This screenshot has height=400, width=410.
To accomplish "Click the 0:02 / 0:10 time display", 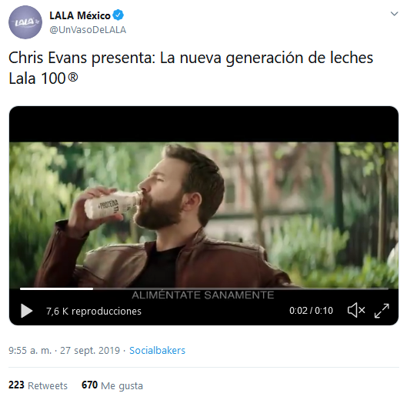I will [x=312, y=311].
